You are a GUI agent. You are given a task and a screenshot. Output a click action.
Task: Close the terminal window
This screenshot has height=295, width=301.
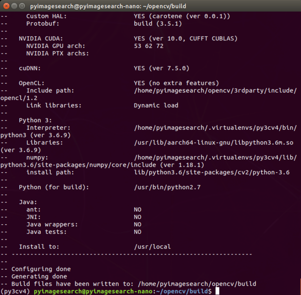[x=7, y=6]
